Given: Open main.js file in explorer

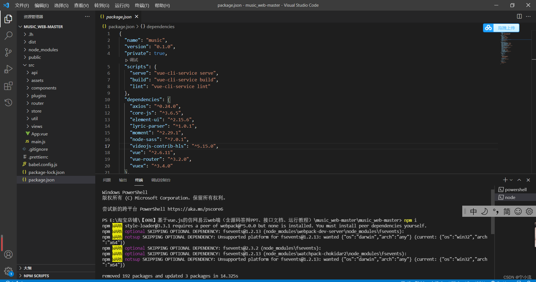Looking at the screenshot, I should 56,142.
